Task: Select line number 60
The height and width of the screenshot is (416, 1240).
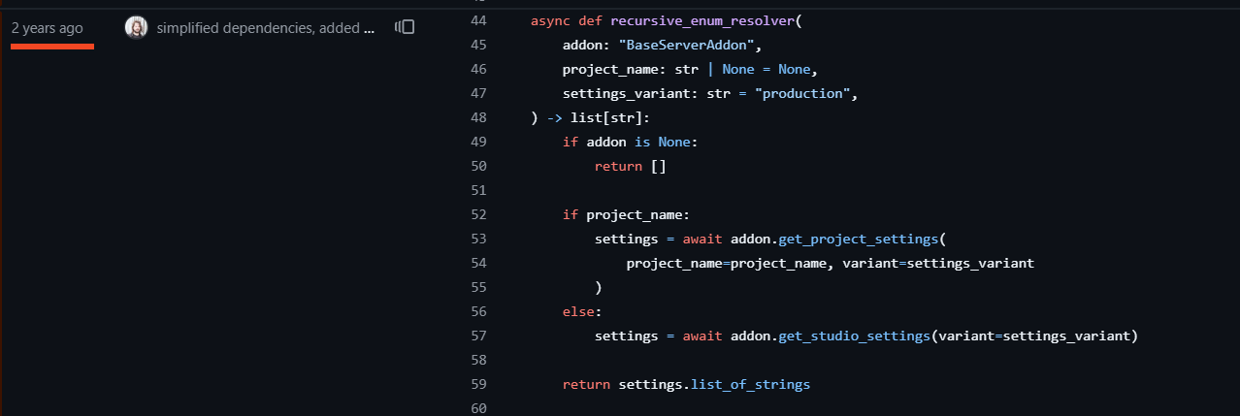Action: (477, 408)
